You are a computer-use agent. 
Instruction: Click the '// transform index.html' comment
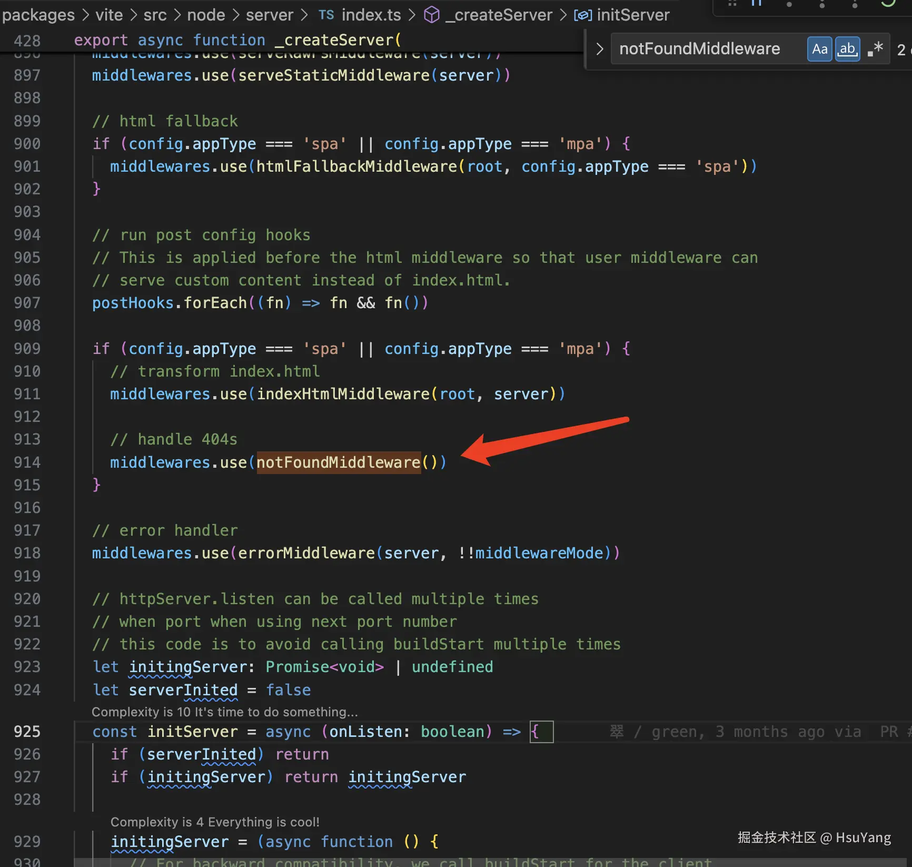[x=215, y=371]
